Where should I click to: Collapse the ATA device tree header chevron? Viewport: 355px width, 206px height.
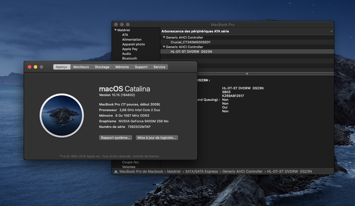tap(331, 31)
